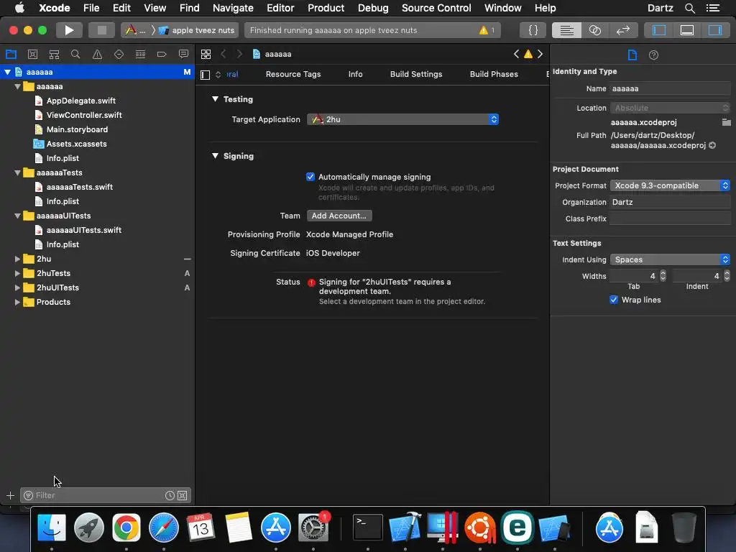This screenshot has width=736, height=552.
Task: Go forward in editor history
Action: tap(239, 54)
